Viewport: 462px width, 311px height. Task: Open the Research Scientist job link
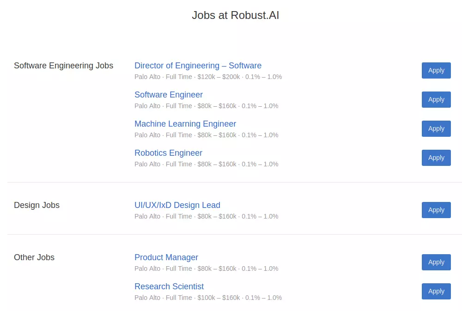pyautogui.click(x=169, y=287)
